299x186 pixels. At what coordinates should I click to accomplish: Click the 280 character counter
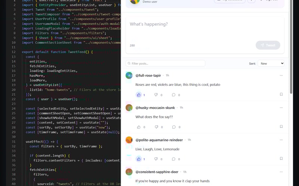[x=132, y=45]
